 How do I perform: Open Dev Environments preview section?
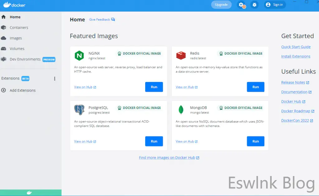(x=25, y=59)
